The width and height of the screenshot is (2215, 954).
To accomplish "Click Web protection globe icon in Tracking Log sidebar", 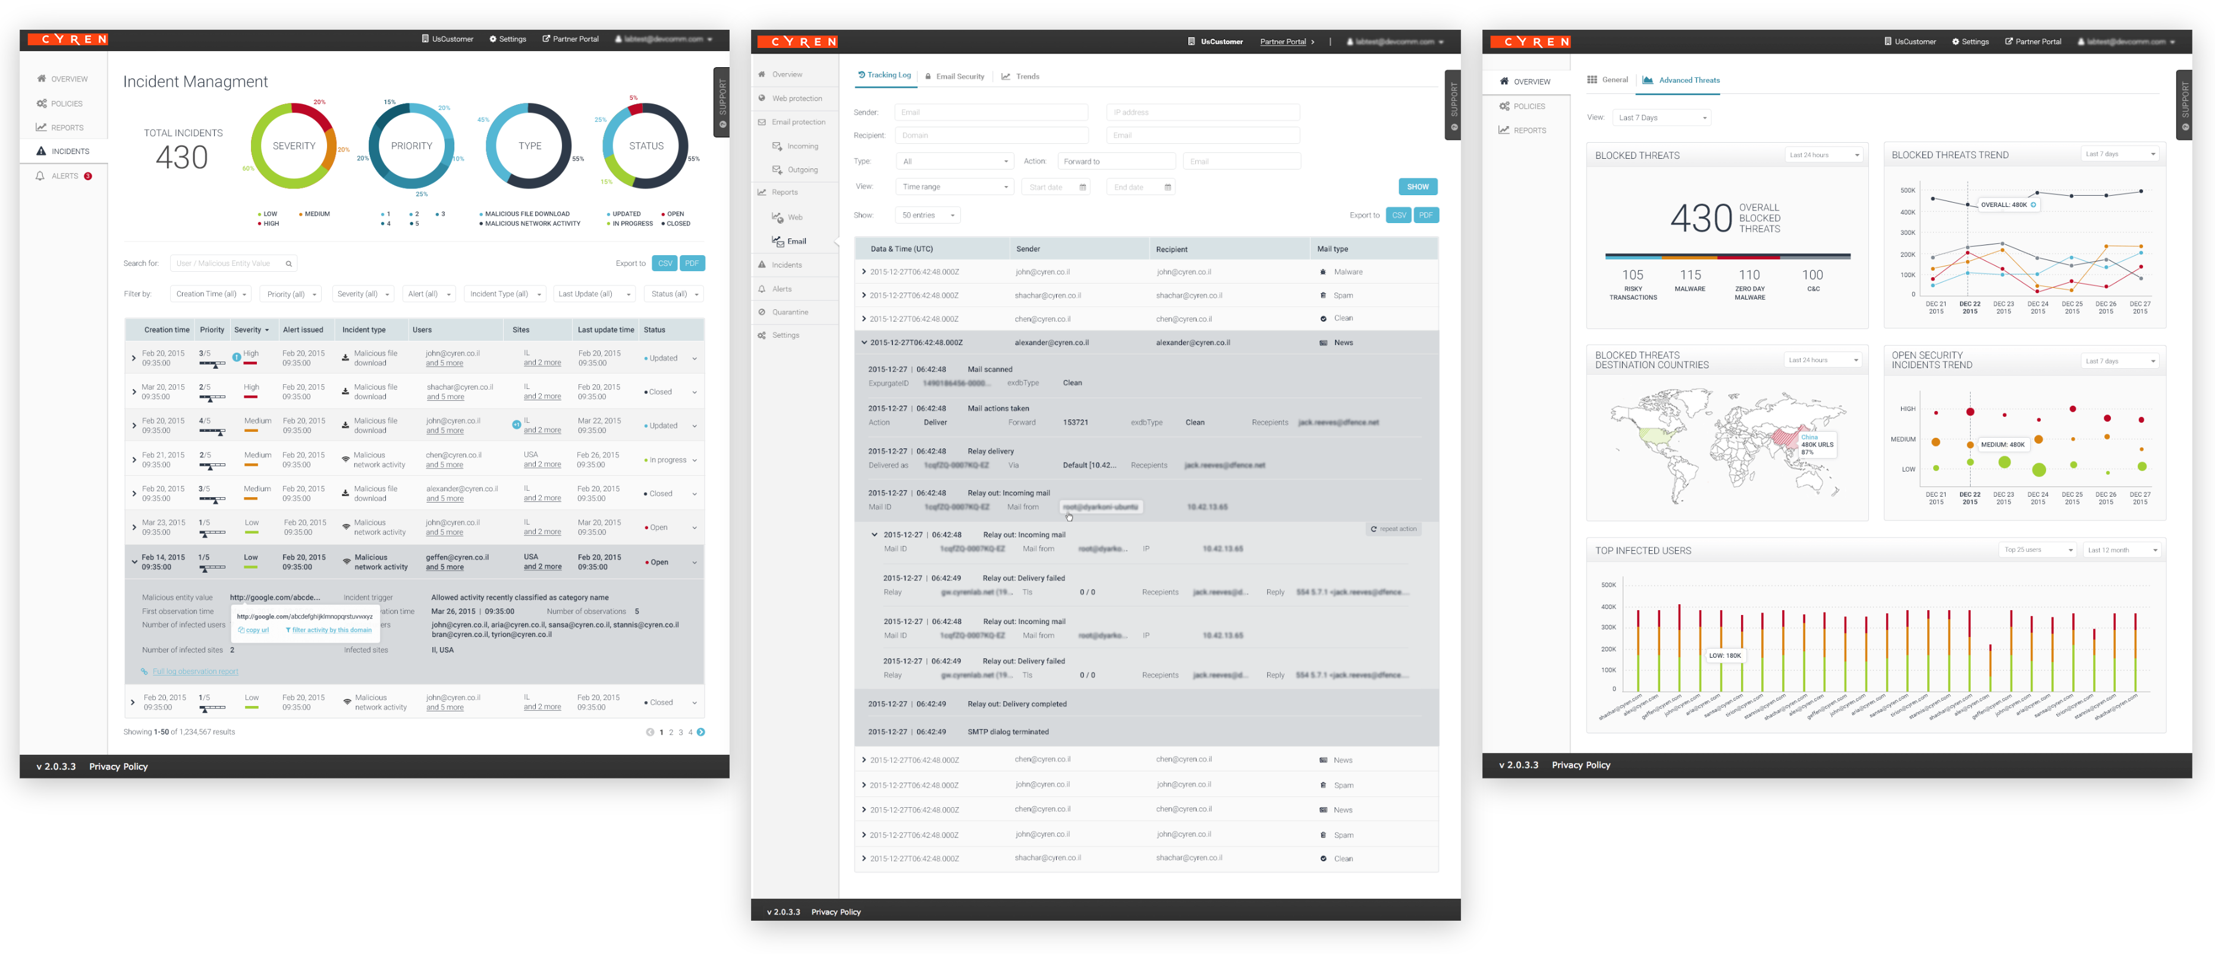I will coord(762,98).
